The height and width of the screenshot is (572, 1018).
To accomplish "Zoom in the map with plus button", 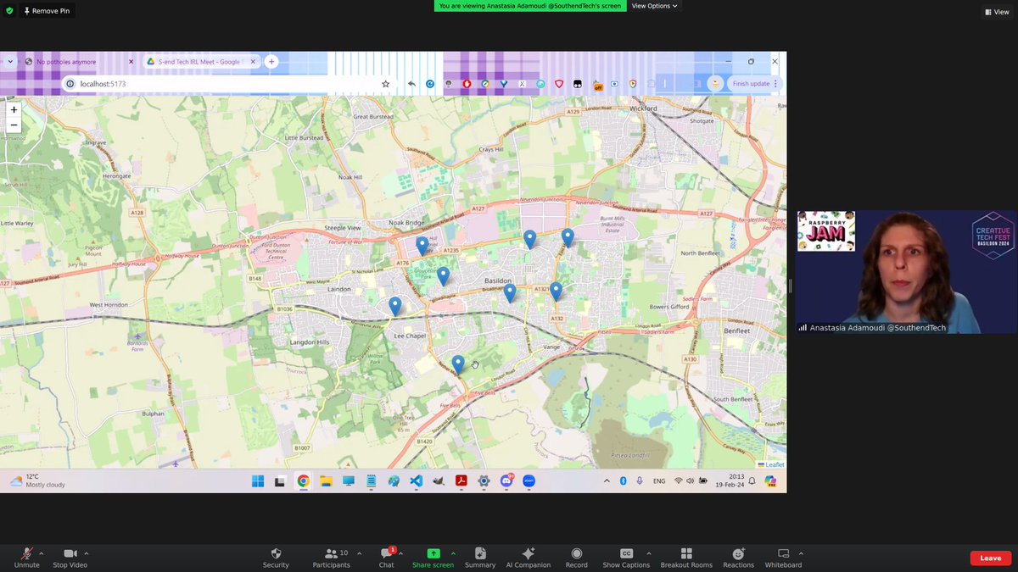I will 14,109.
